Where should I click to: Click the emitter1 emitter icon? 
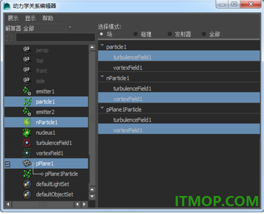coord(27,91)
